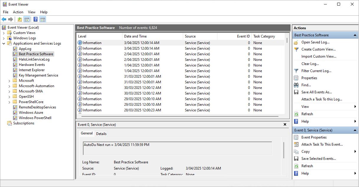
Task: Open the Help menu in menu bar
Action: [44, 12]
